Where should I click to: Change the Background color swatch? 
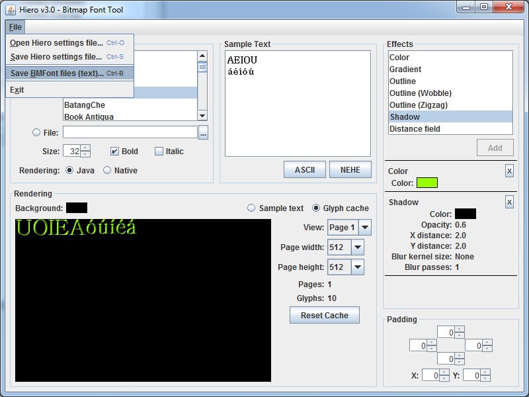tap(77, 208)
